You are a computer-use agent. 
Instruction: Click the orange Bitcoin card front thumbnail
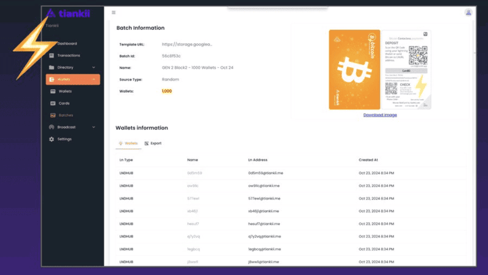coord(354,70)
